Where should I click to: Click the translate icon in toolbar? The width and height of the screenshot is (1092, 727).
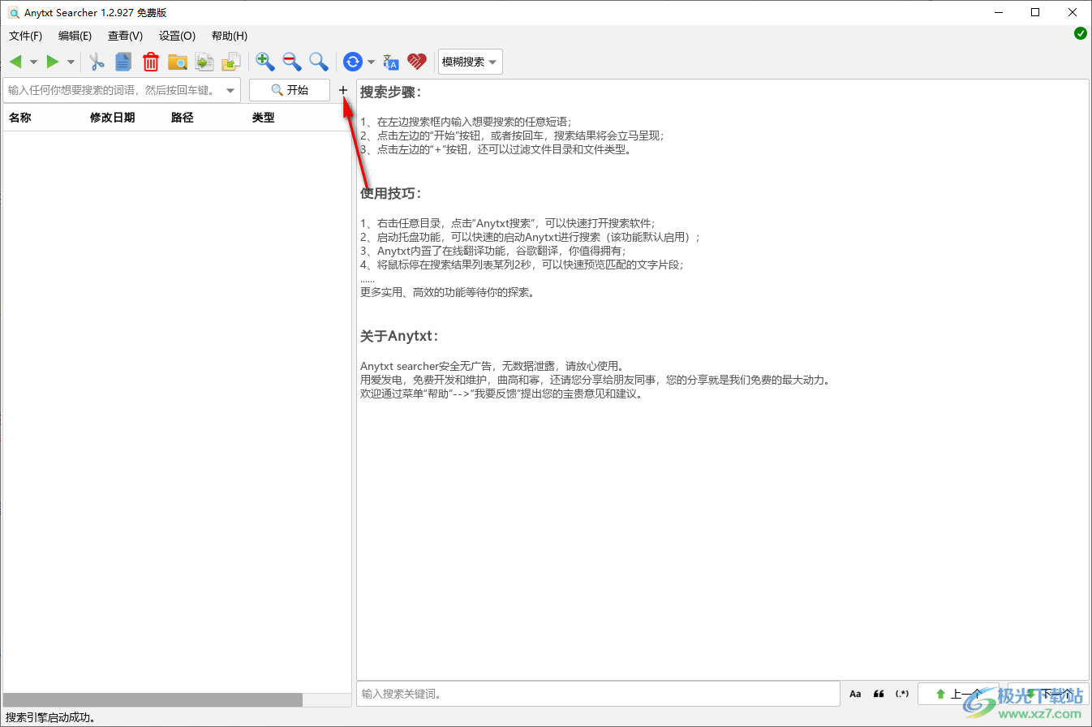click(x=391, y=62)
